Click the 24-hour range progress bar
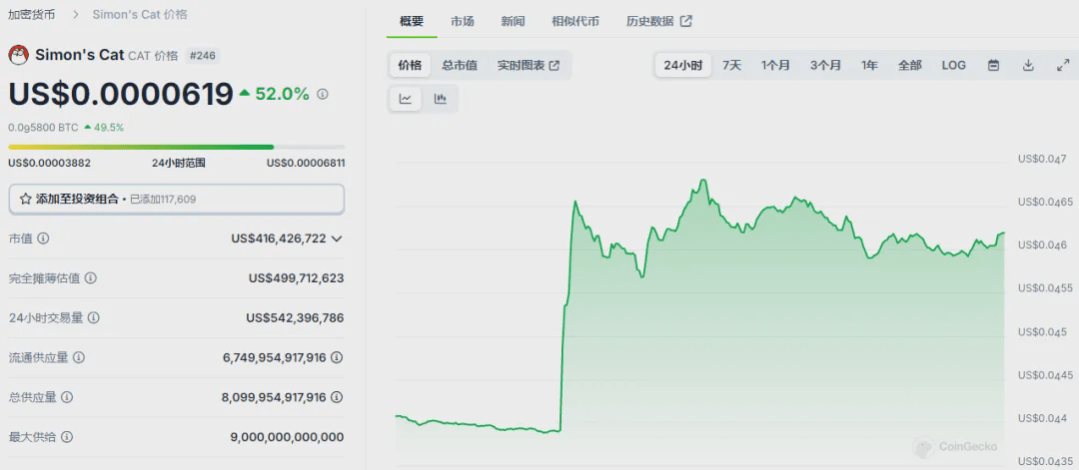The height and width of the screenshot is (470, 1079). pos(176,147)
